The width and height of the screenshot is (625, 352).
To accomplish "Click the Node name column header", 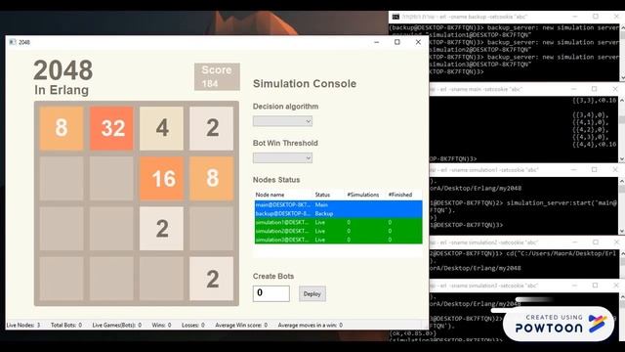I will coord(270,195).
